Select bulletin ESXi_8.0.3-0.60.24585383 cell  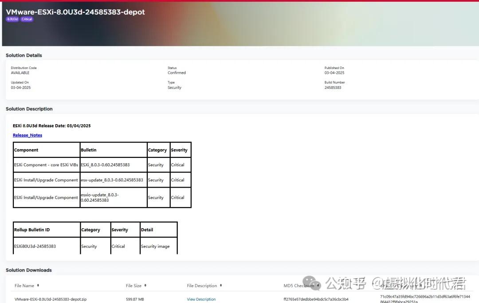[x=114, y=165]
